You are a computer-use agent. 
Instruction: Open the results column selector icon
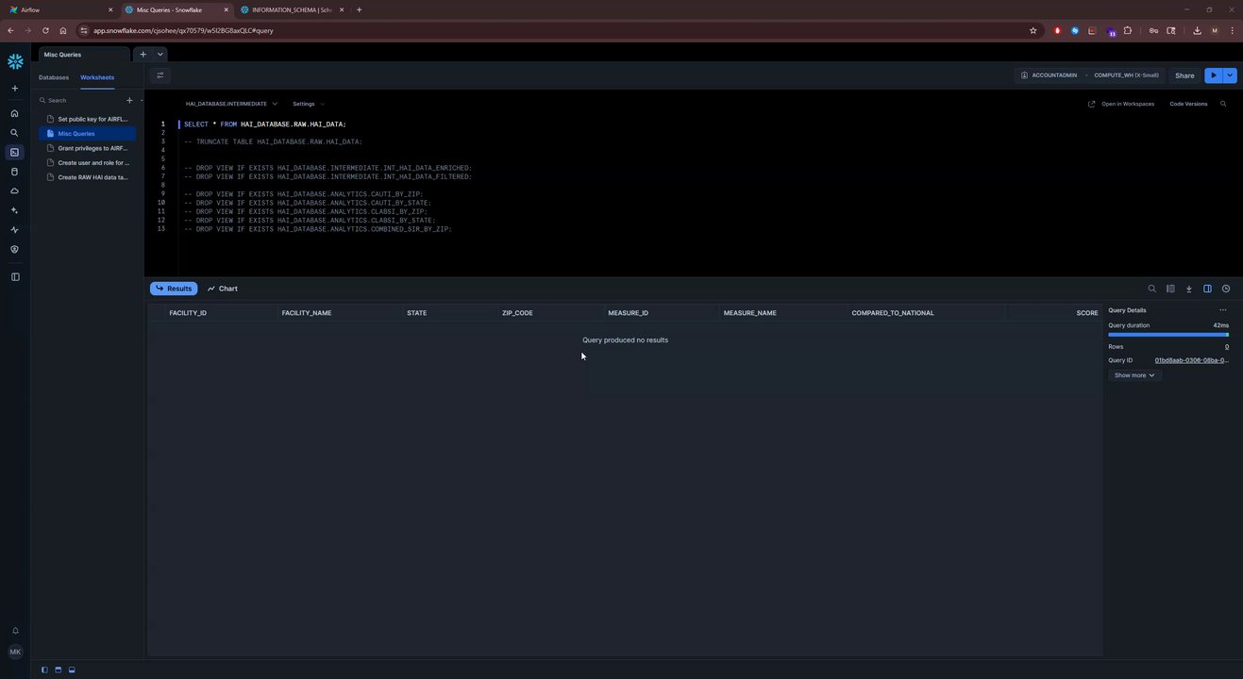(x=1170, y=289)
